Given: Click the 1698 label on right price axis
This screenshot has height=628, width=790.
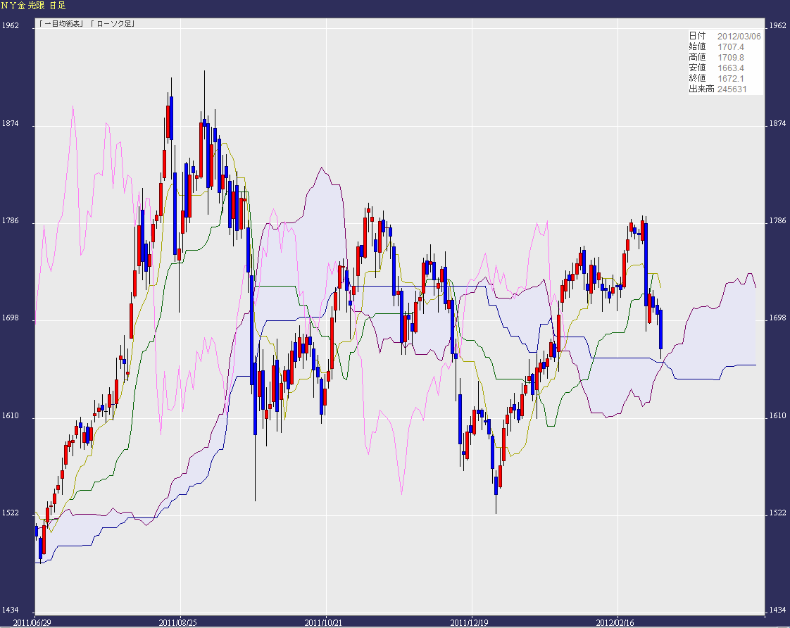Looking at the screenshot, I should [778, 319].
